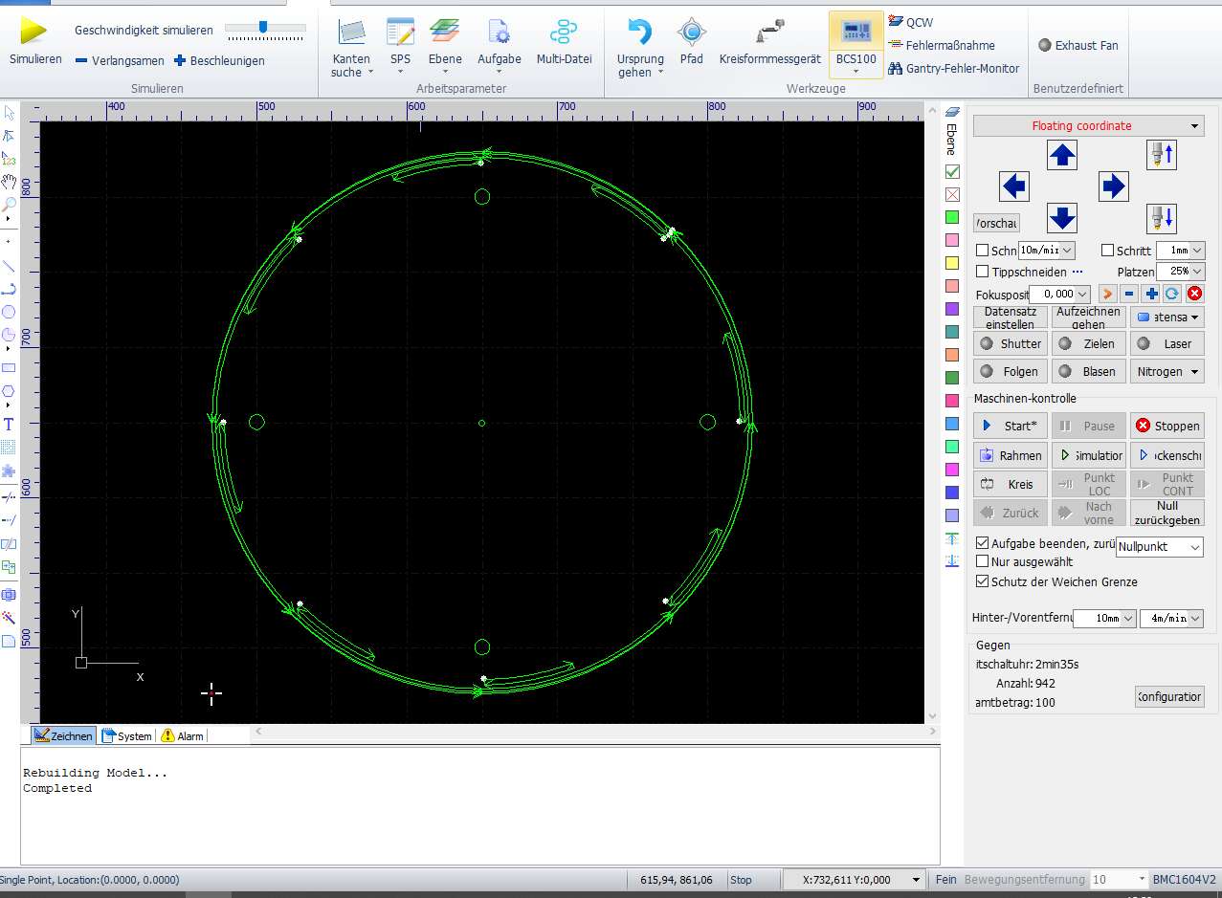
Task: Disable Schutz der Weichen Grenze
Action: pyautogui.click(x=982, y=581)
